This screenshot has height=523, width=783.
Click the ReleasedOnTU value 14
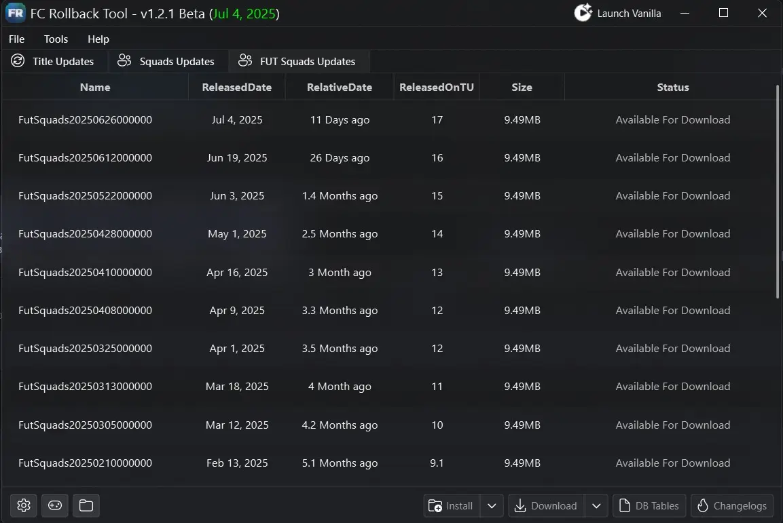coord(437,234)
